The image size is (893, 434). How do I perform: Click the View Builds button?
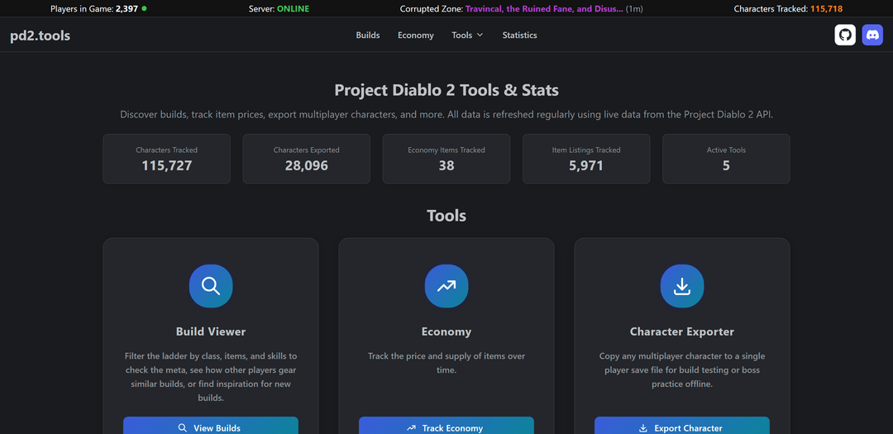click(211, 426)
